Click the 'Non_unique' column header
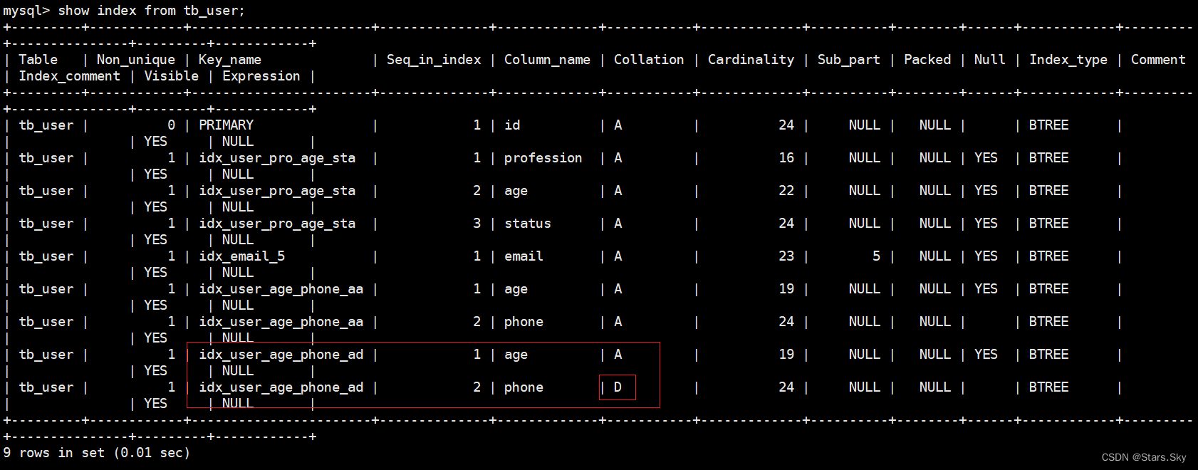Image resolution: width=1198 pixels, height=470 pixels. (136, 60)
